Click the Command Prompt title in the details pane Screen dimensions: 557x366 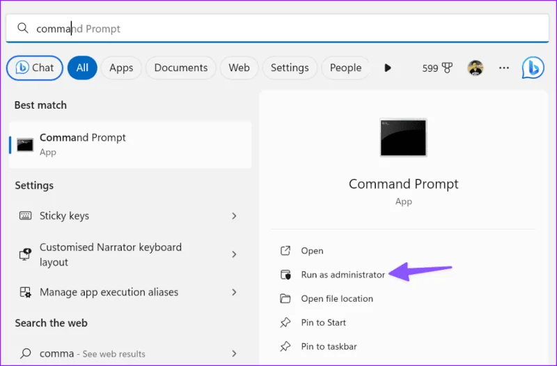pyautogui.click(x=404, y=184)
